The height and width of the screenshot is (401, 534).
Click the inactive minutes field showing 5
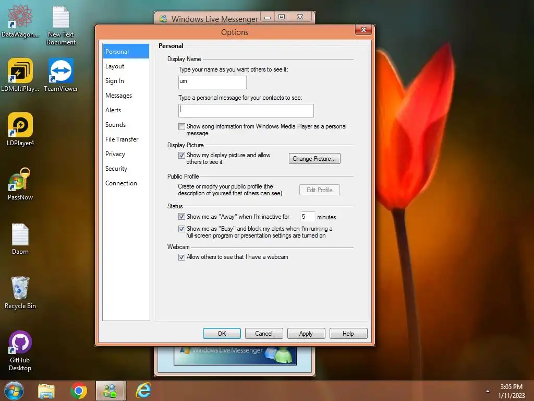(307, 217)
